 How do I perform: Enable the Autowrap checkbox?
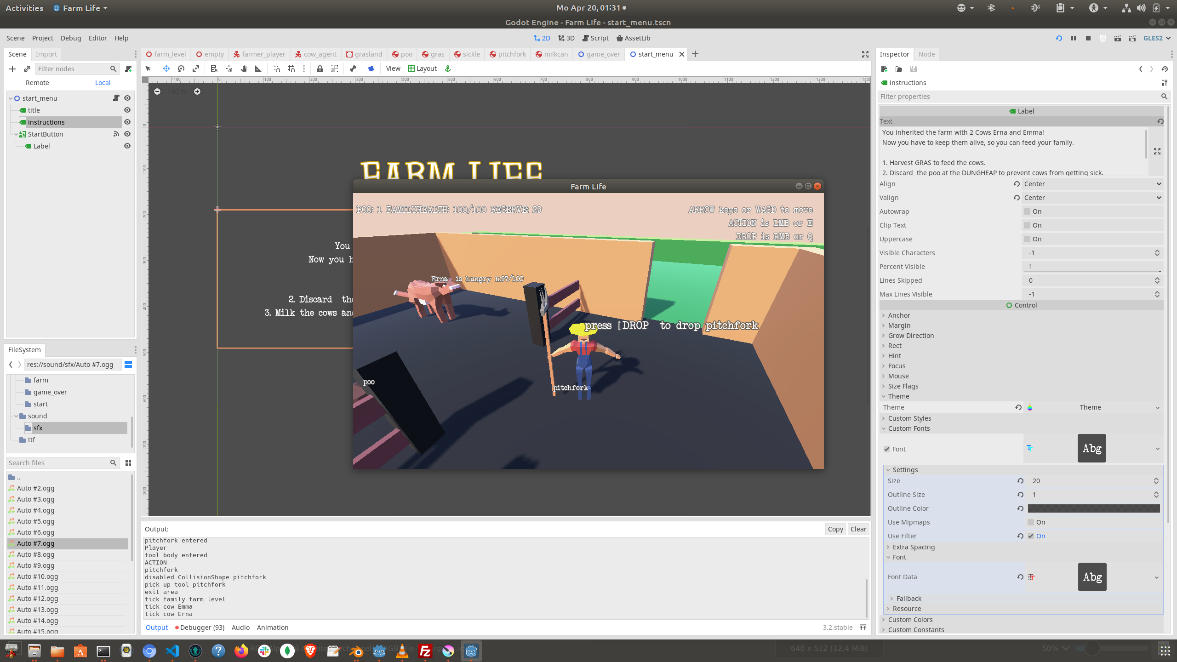click(1027, 211)
